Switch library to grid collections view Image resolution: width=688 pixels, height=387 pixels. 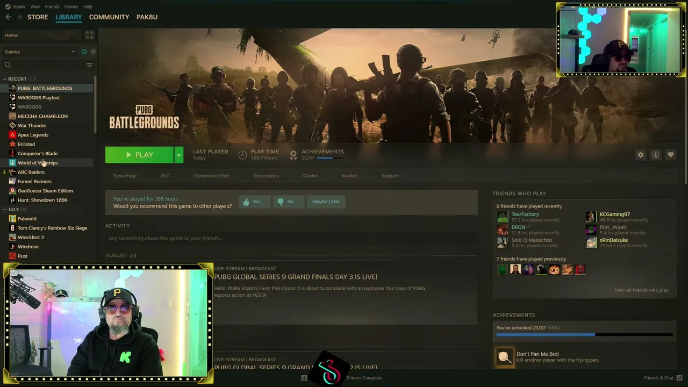pos(89,35)
